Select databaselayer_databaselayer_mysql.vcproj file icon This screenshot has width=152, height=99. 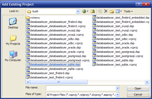[x=28, y=35]
